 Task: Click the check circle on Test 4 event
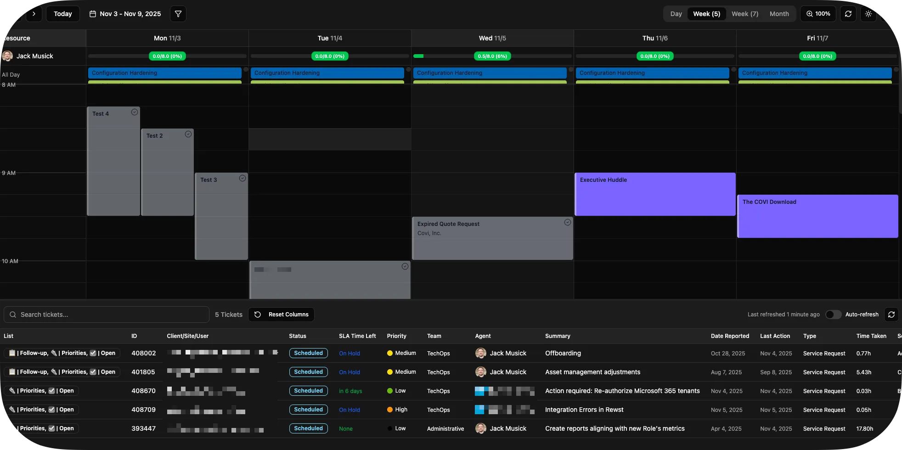(x=135, y=112)
